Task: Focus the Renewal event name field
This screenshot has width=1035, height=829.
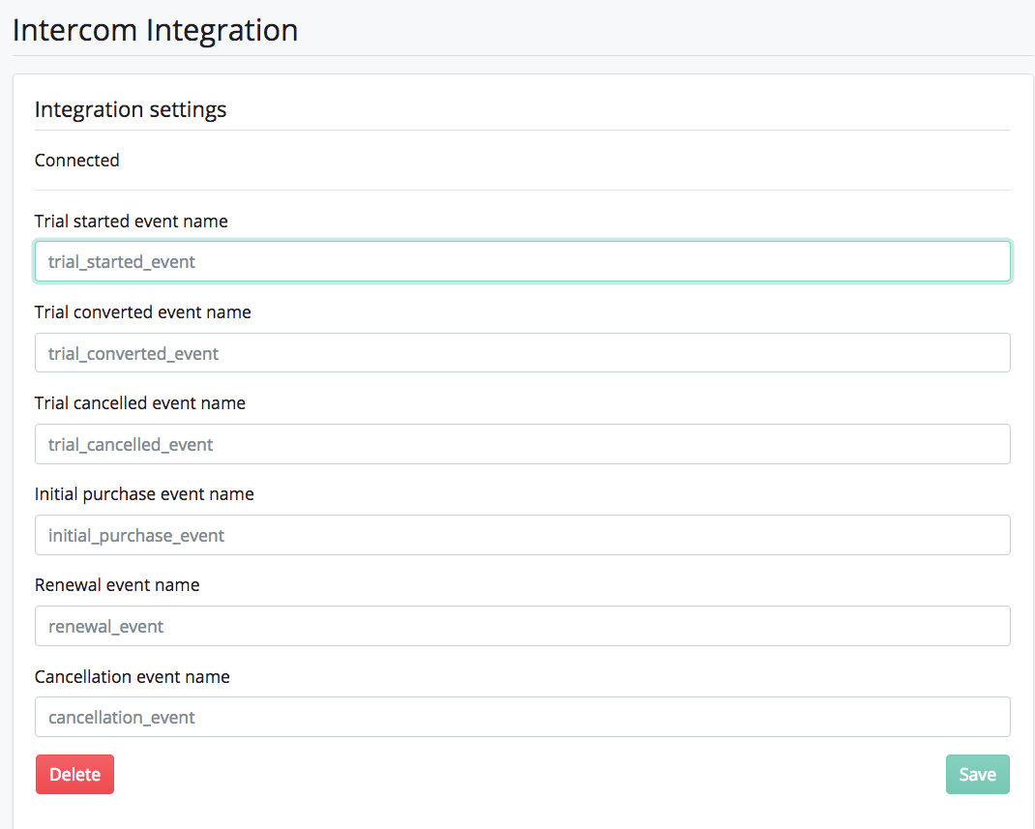Action: 522,626
